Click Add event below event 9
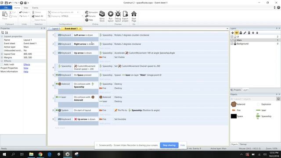 [x=60, y=128]
